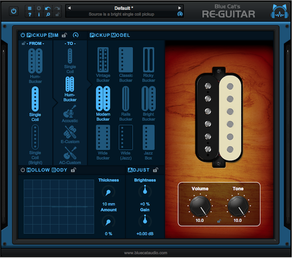Go to the previous preset arrow
This screenshot has height=258, width=292.
click(x=69, y=8)
